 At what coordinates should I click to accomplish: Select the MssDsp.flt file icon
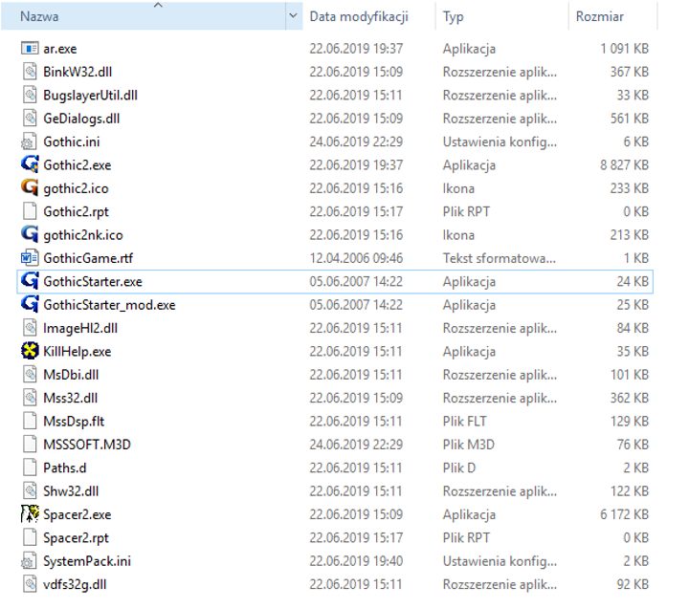(x=30, y=421)
